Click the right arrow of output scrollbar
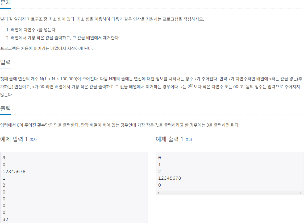Screen dimensions: 304x223 301,193
